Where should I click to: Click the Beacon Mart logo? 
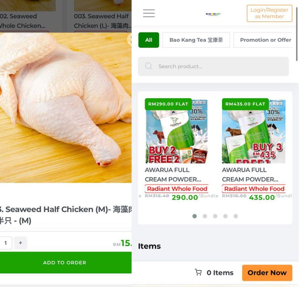(x=213, y=14)
